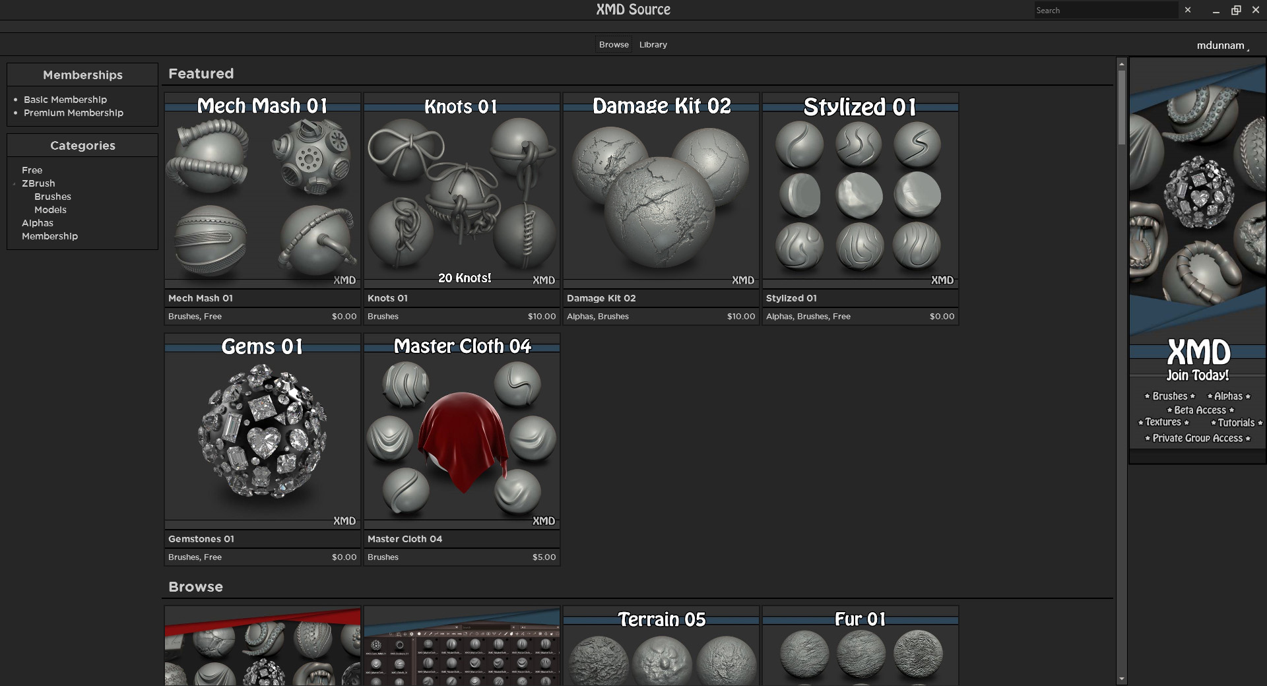This screenshot has width=1267, height=686.
Task: Click the scrollbar up arrow
Action: pyautogui.click(x=1121, y=64)
